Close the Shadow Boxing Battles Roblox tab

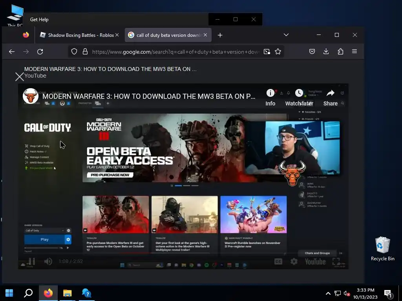(117, 35)
